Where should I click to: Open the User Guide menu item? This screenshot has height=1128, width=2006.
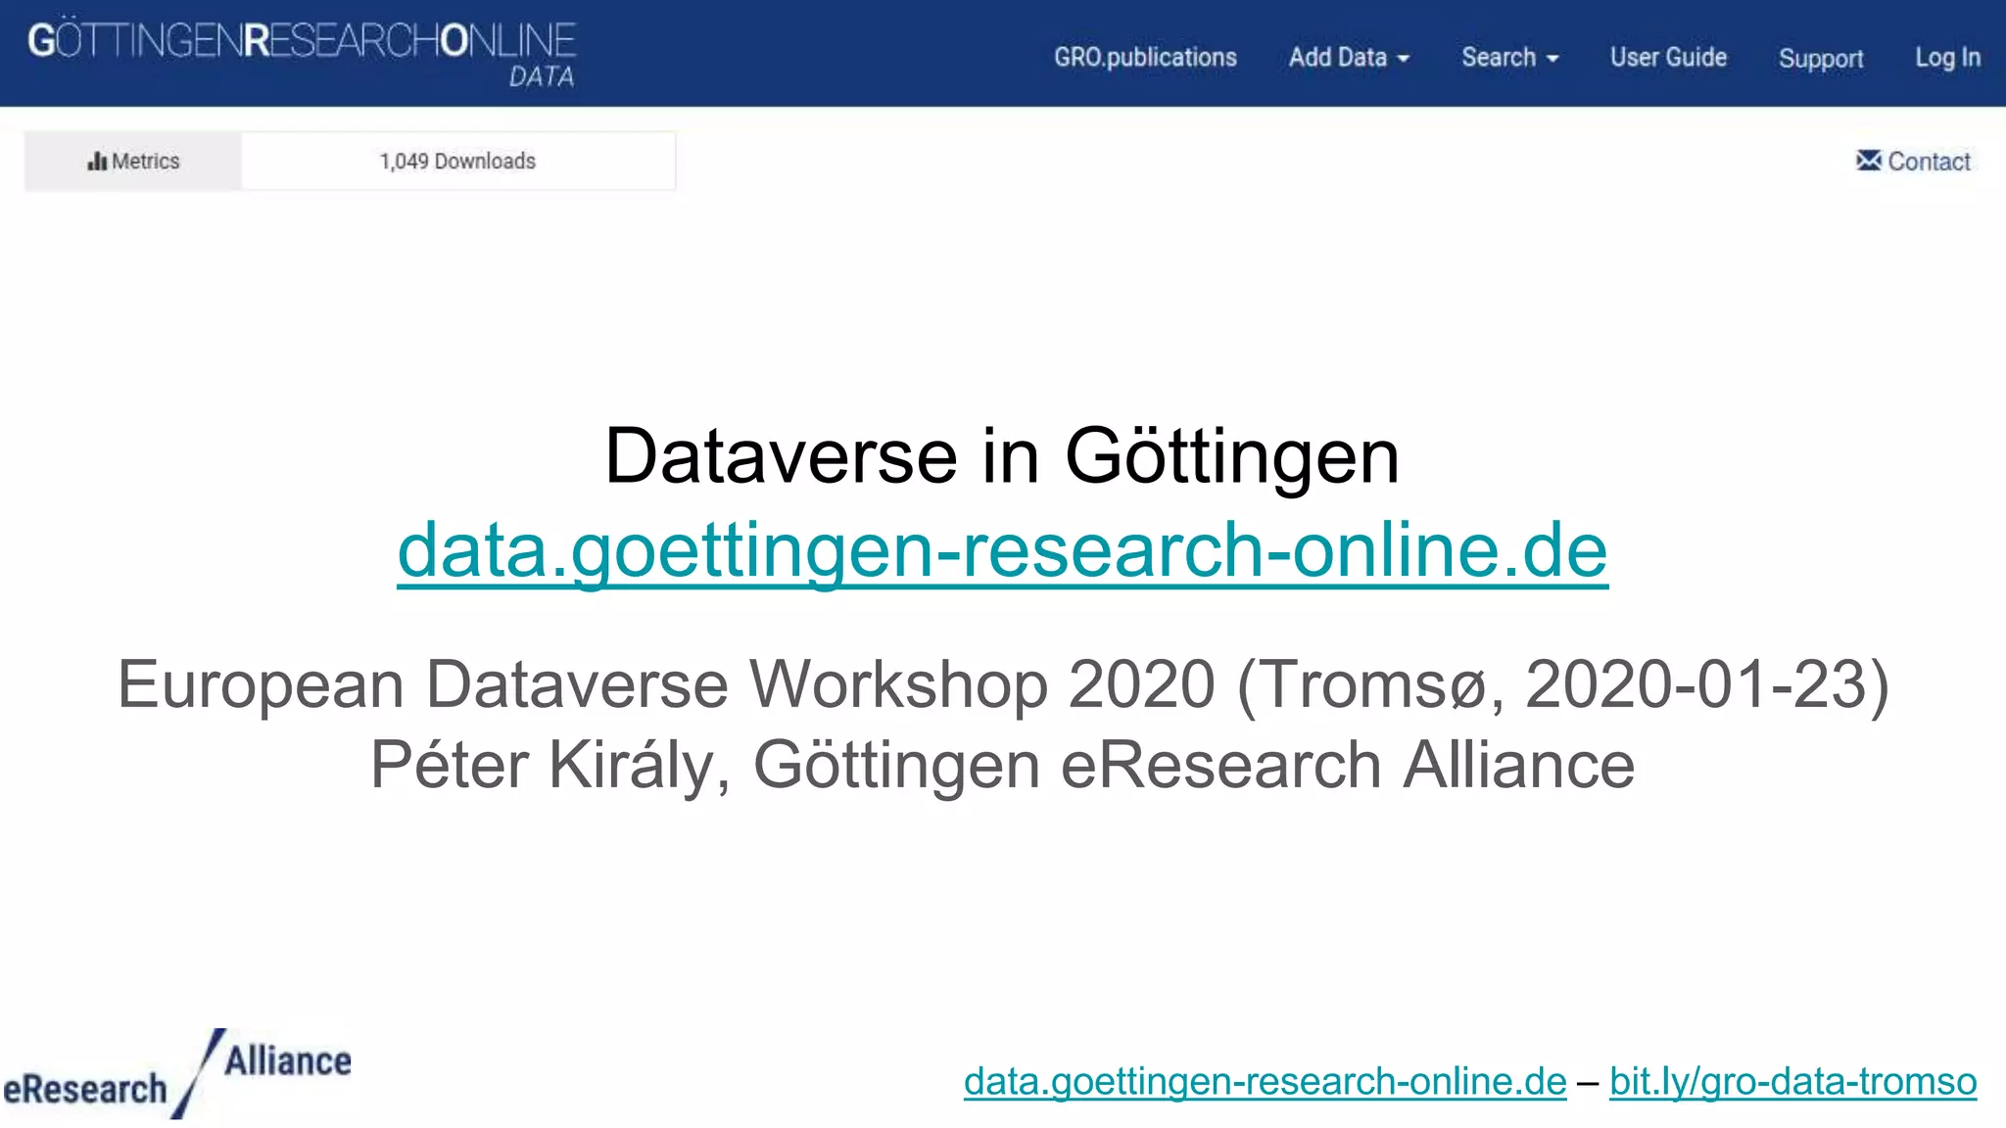[1667, 58]
